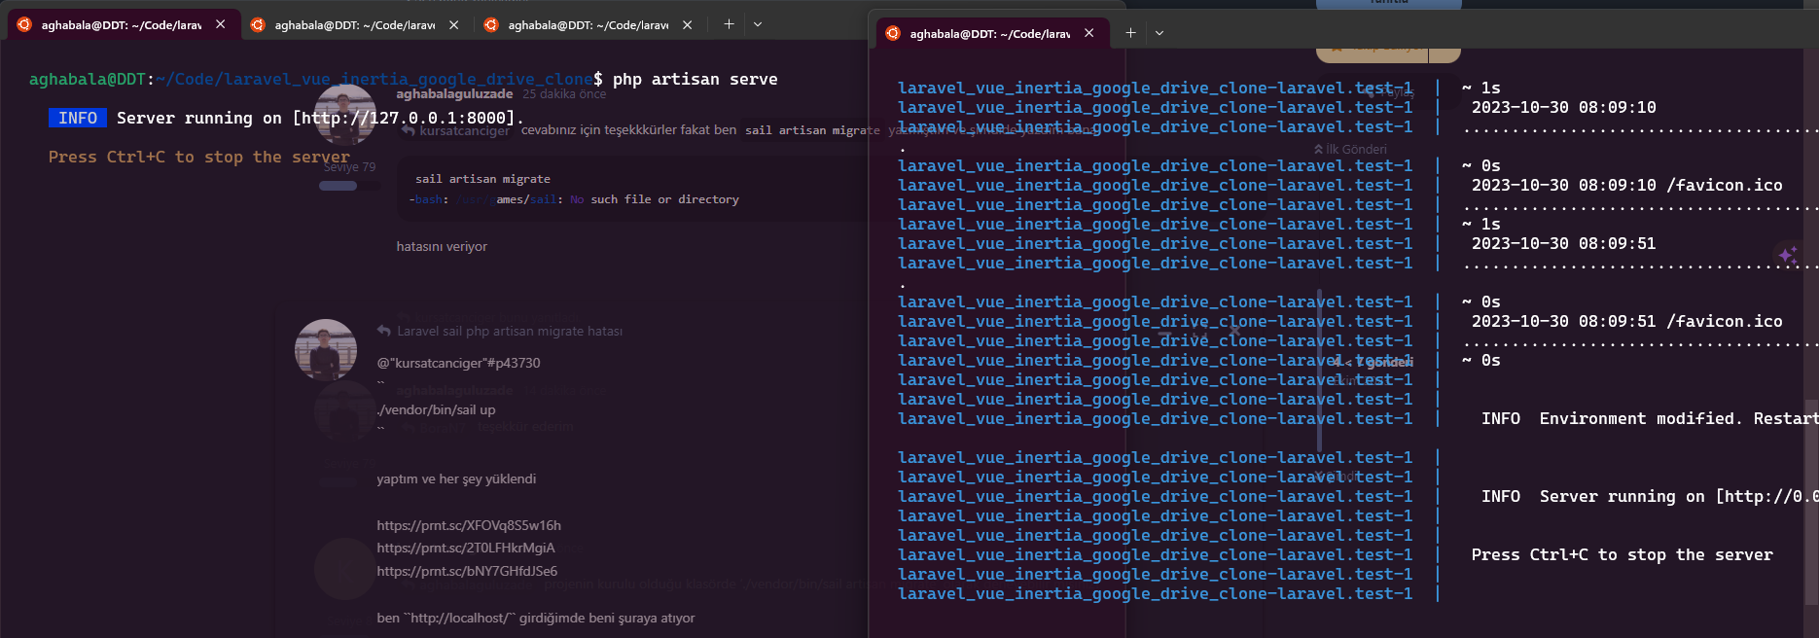
Task: Close the third tab in left terminal
Action: coord(688,25)
